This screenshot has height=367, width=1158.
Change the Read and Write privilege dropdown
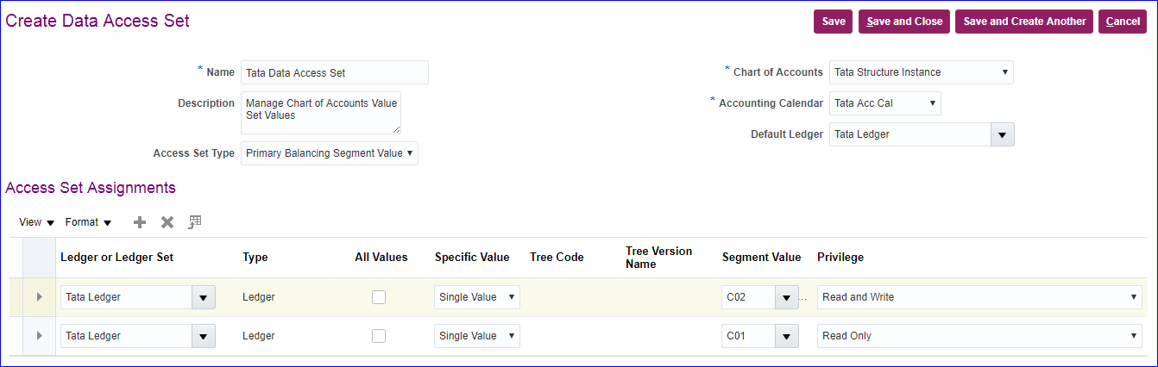click(x=979, y=297)
